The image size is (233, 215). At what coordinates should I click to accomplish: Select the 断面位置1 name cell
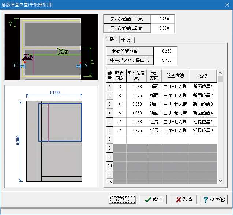pos(203,87)
